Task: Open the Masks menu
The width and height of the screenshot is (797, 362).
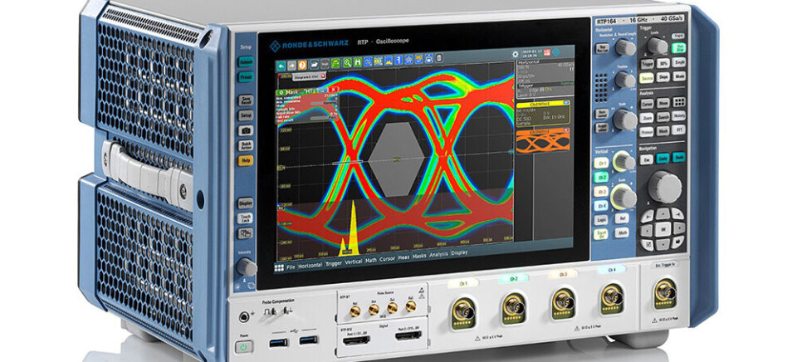Action: tap(419, 257)
